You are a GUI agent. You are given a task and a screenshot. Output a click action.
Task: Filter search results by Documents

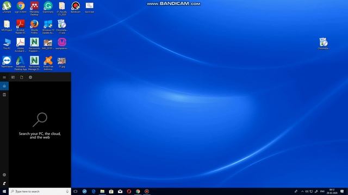tap(22, 77)
